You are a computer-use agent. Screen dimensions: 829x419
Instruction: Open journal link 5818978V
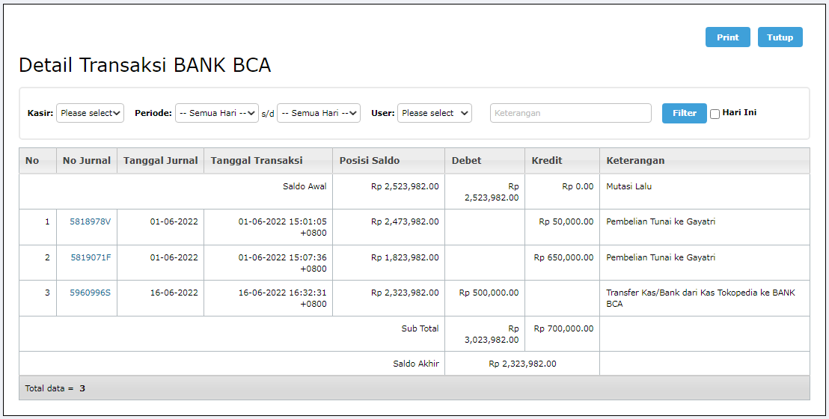click(x=91, y=221)
